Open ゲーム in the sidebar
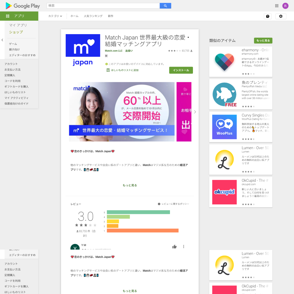This screenshot has width=294, height=294. 13,44
